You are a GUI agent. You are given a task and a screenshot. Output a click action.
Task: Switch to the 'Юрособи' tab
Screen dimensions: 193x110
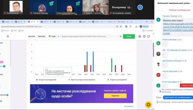[x=31, y=36]
